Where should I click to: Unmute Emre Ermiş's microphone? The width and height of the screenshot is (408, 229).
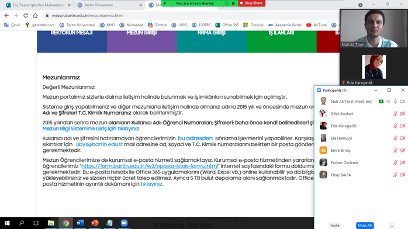click(395, 150)
